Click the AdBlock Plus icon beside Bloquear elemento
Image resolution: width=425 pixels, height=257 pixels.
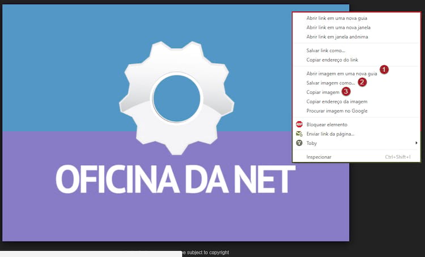click(x=299, y=124)
